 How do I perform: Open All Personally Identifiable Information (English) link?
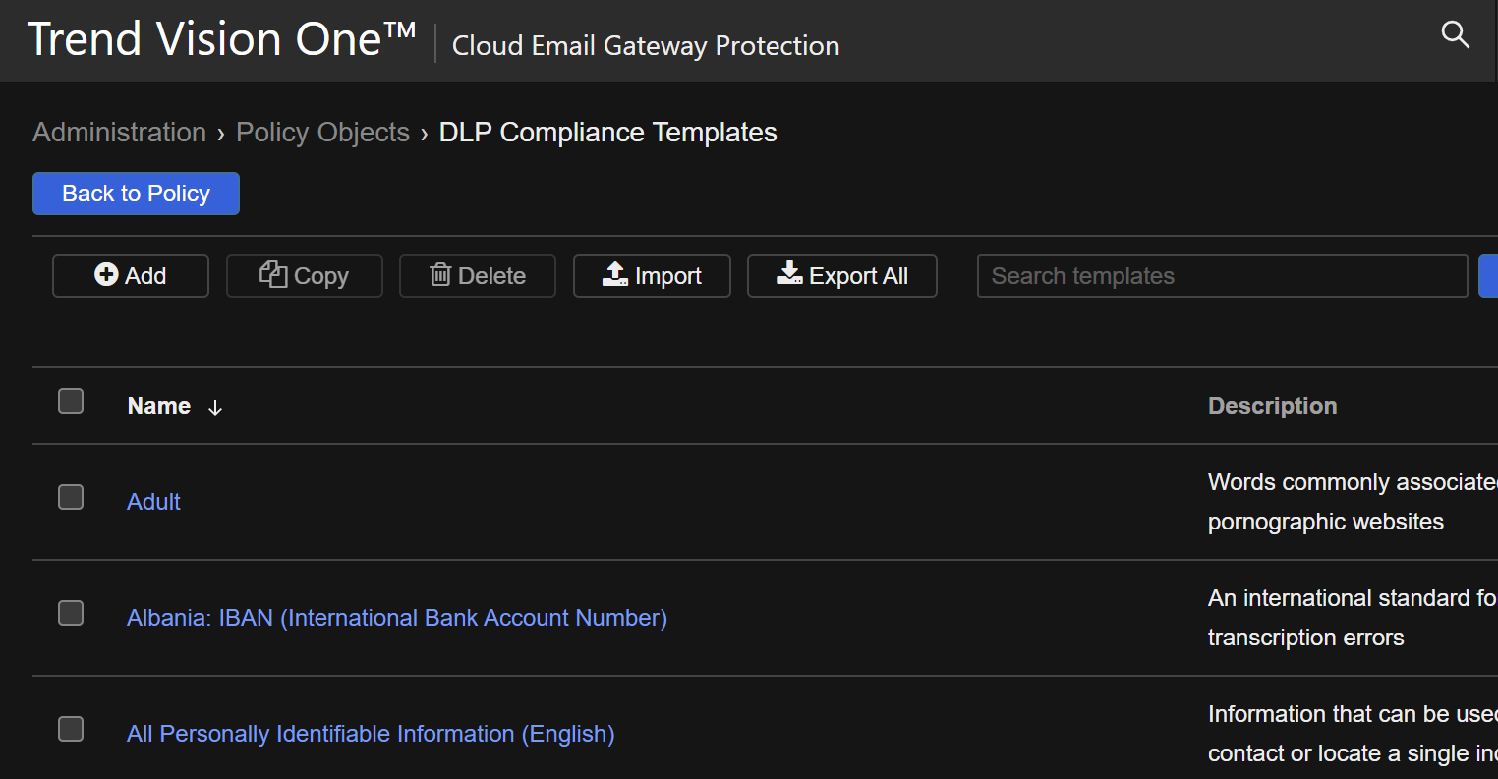371,734
